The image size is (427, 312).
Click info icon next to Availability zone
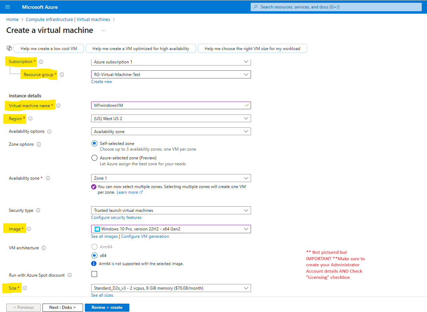tap(48, 178)
